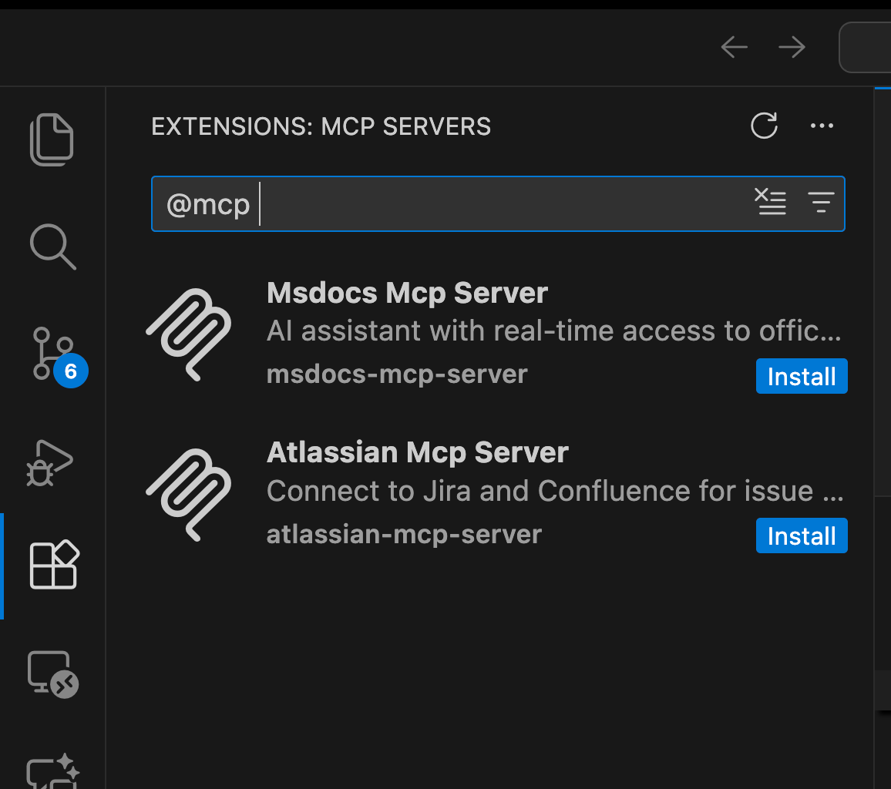Select the Extensions icon in the activity bar
The image size is (891, 789).
[52, 565]
